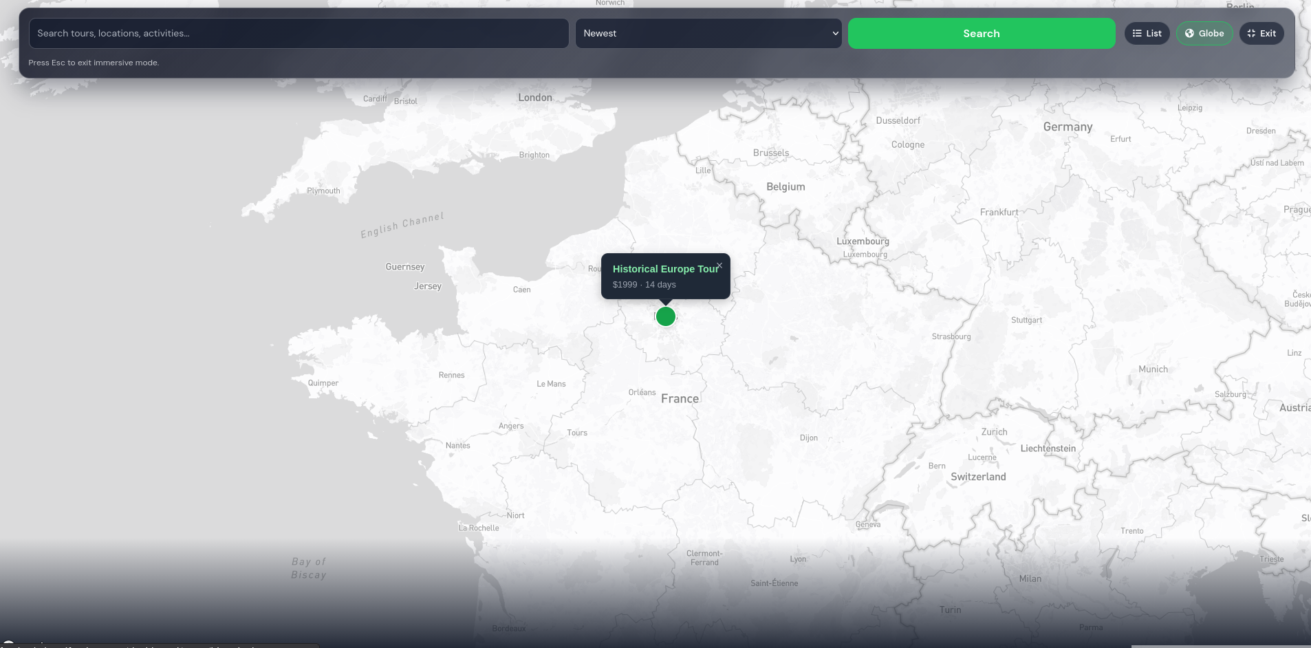The image size is (1311, 648).
Task: Switch to List view
Action: (1147, 33)
